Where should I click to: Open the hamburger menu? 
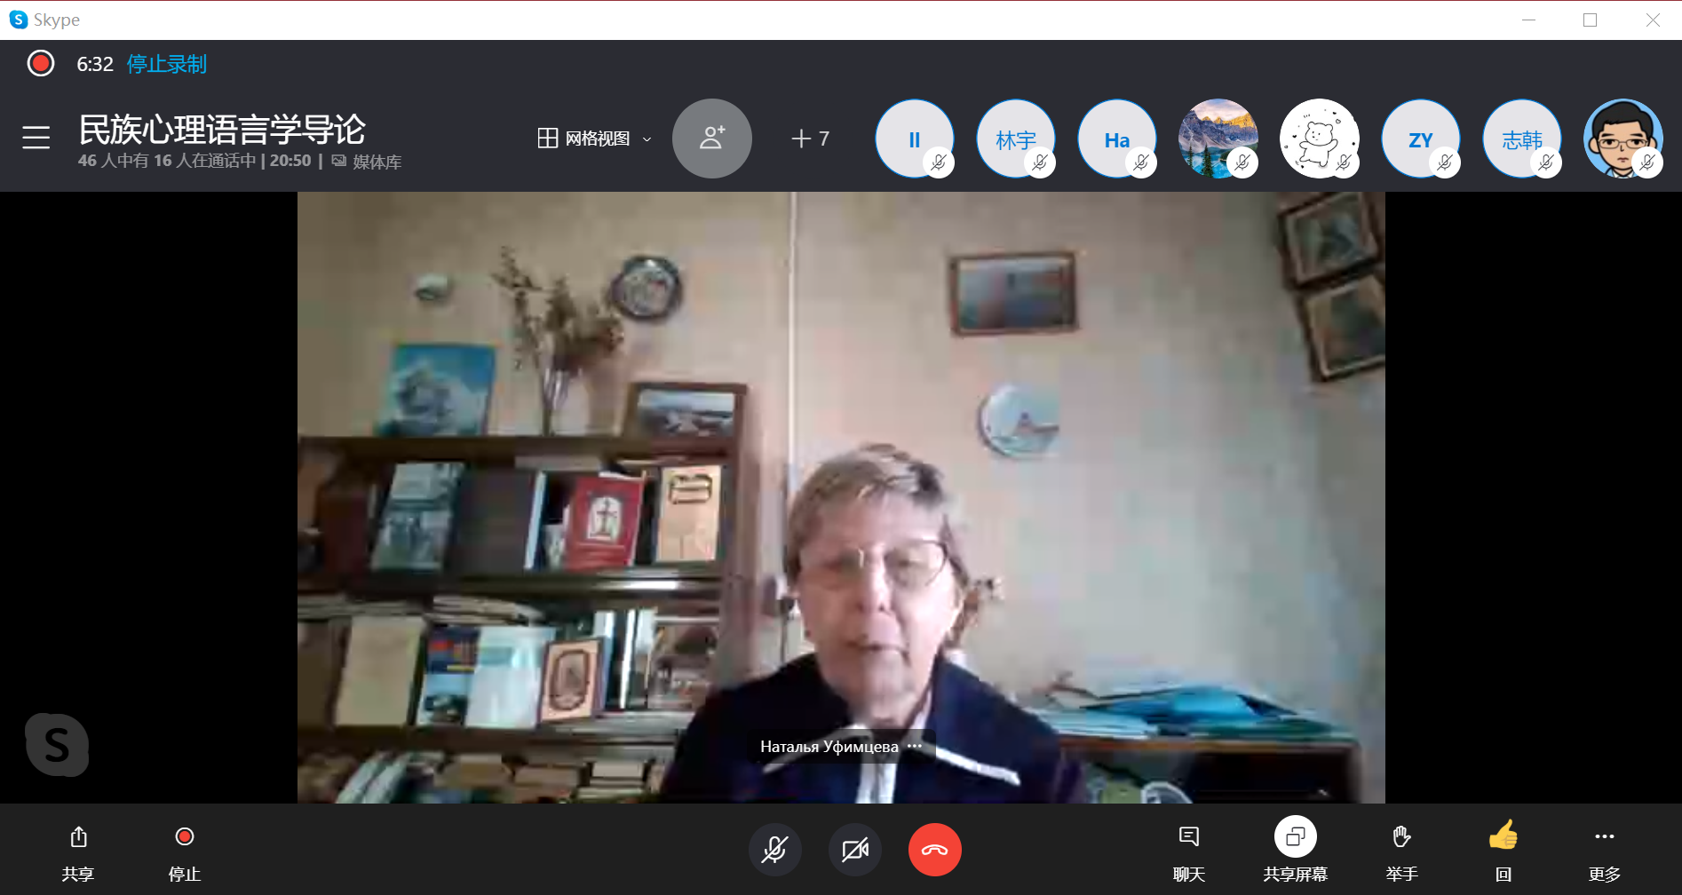[36, 138]
